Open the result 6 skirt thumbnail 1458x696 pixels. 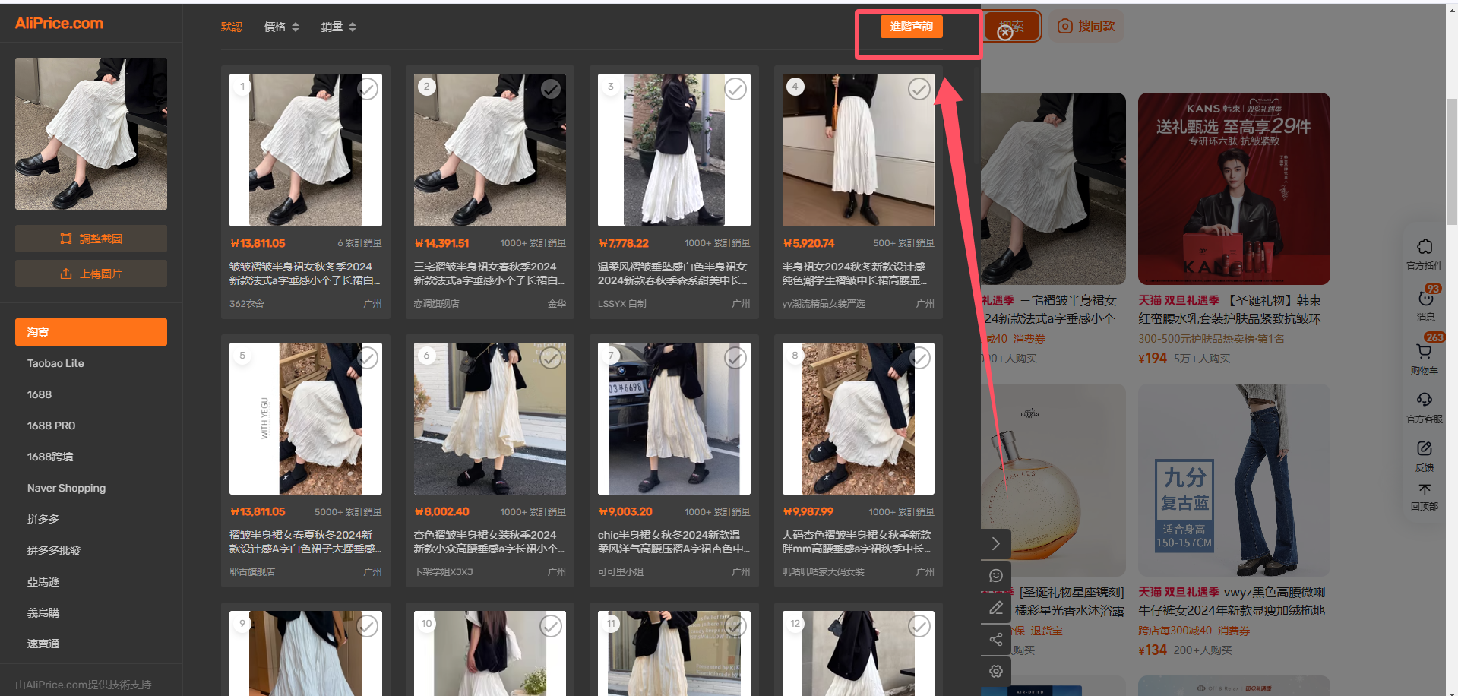coord(490,419)
